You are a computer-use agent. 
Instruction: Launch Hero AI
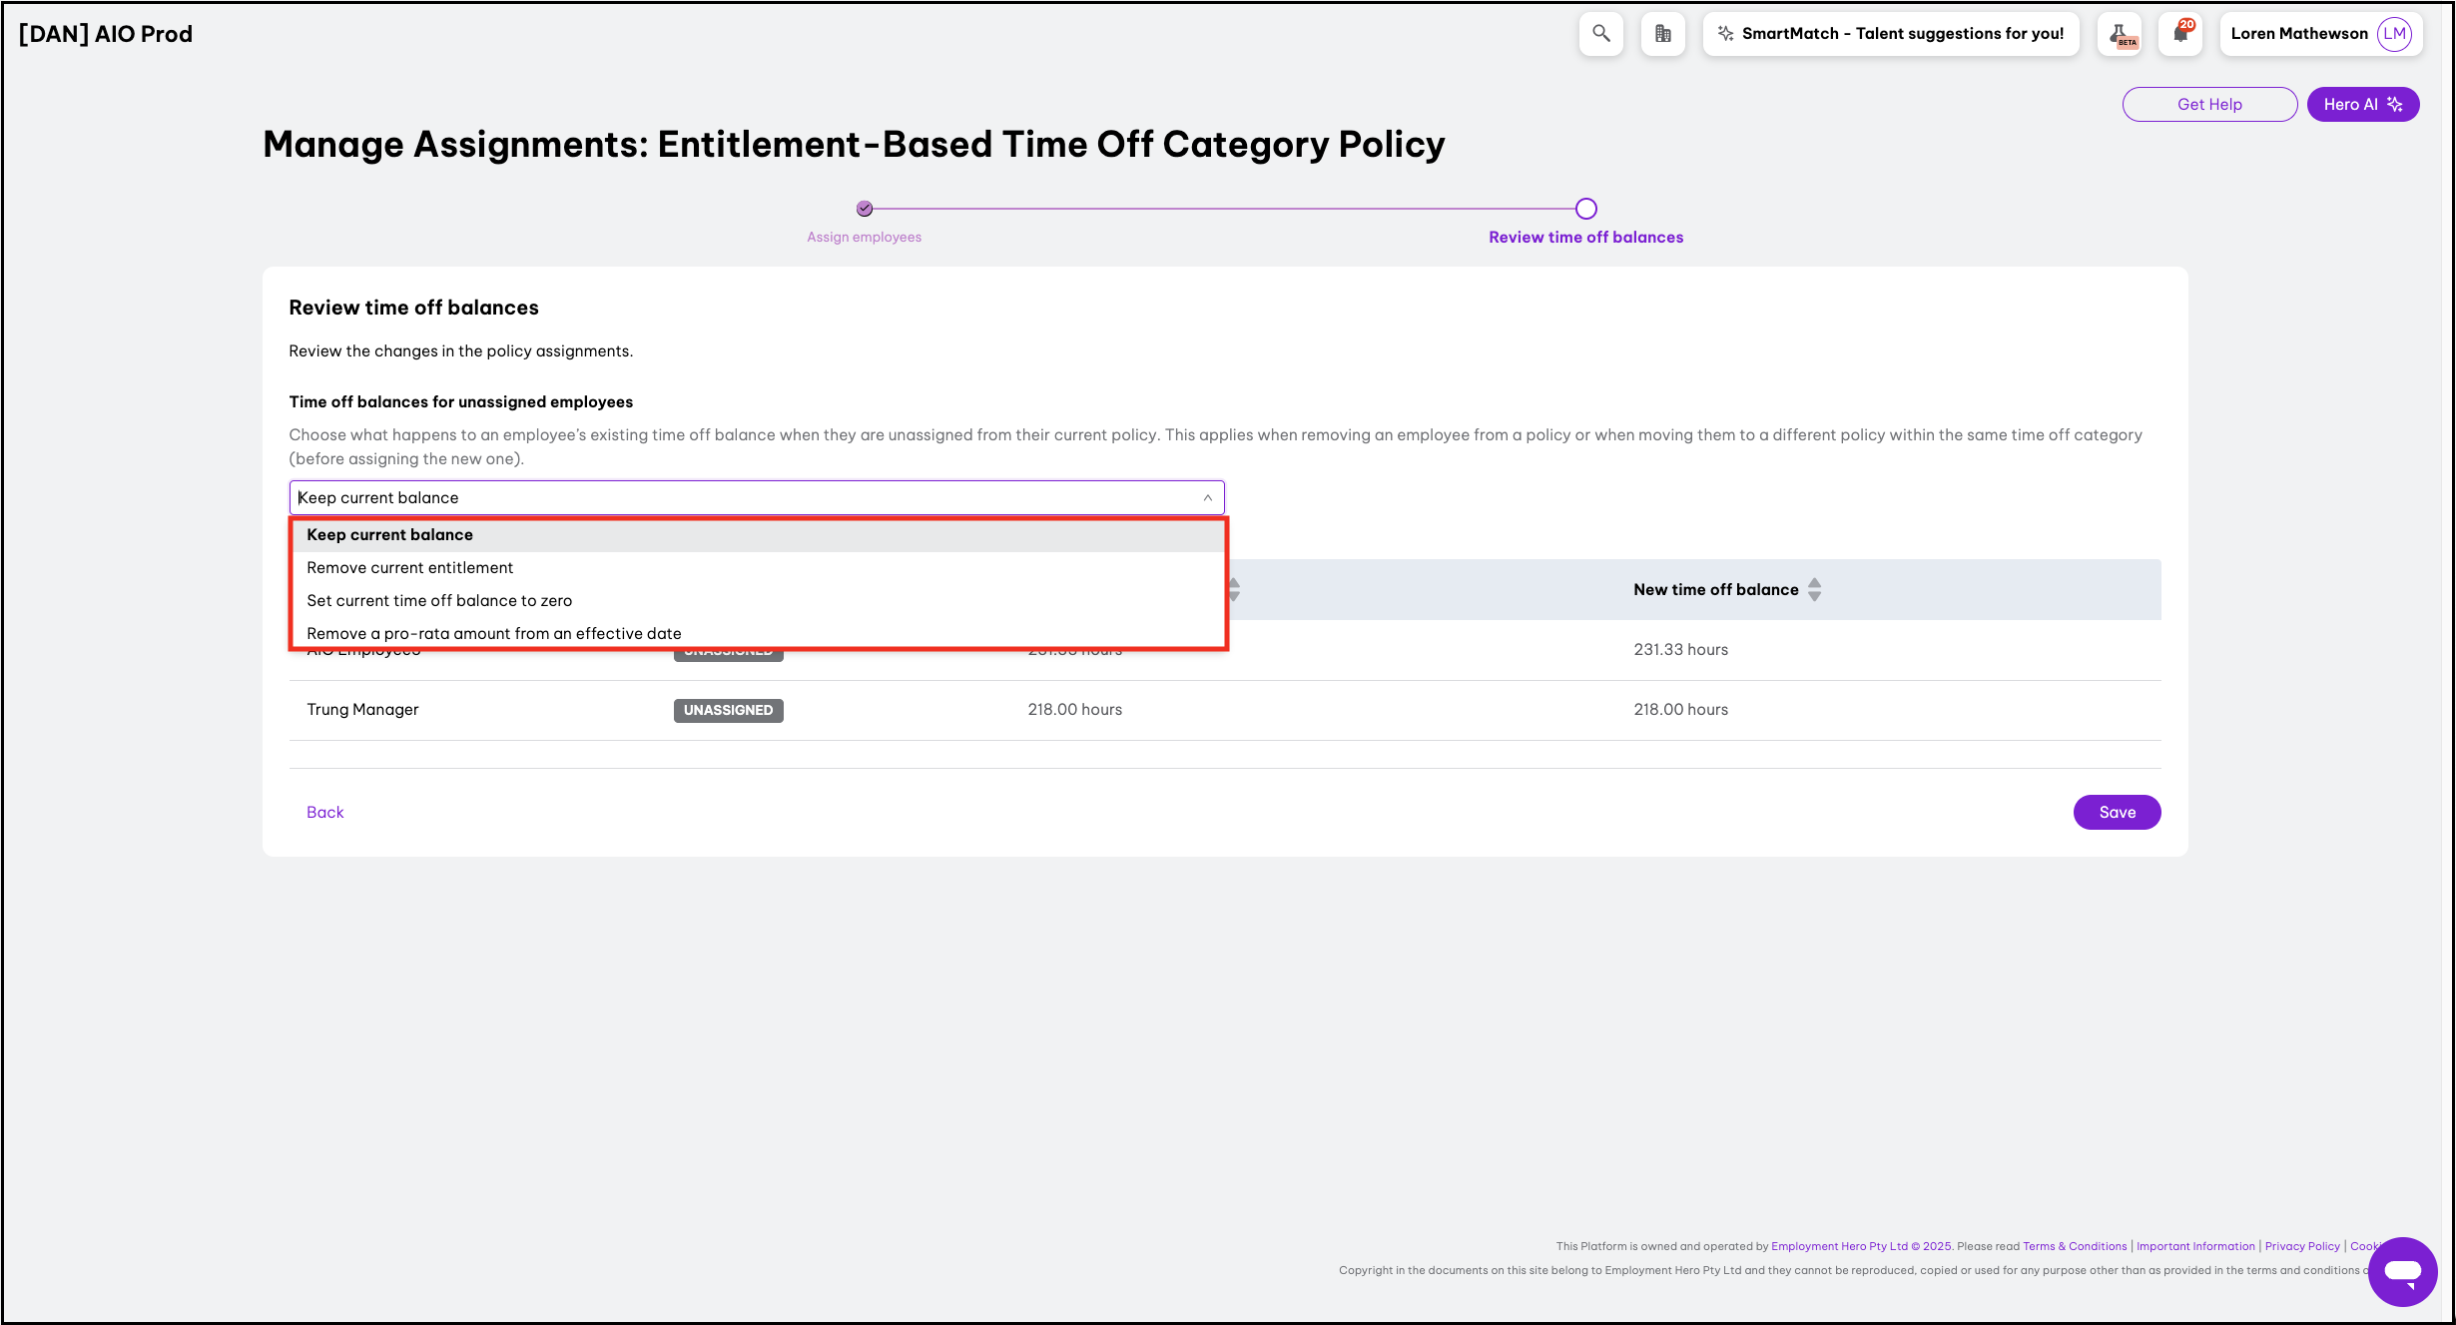(2362, 104)
